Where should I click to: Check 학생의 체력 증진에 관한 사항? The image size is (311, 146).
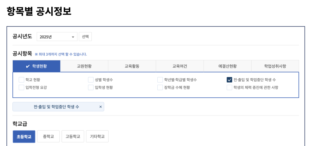point(229,87)
